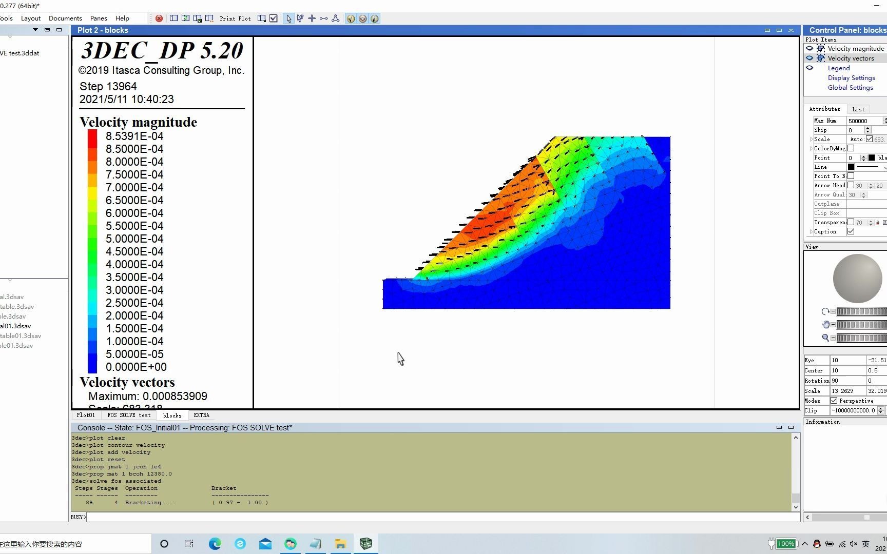Click the rotate wheel slider in View panel

click(862, 311)
